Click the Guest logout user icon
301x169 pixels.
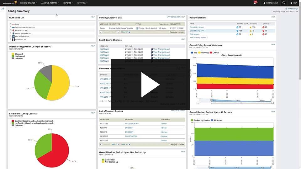point(264,3)
